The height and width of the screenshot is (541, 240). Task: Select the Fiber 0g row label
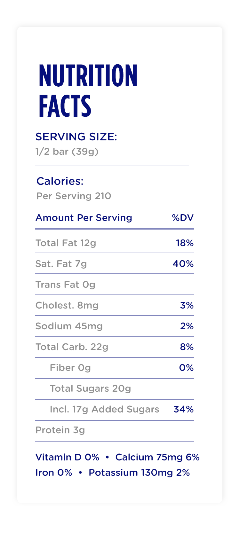click(70, 368)
